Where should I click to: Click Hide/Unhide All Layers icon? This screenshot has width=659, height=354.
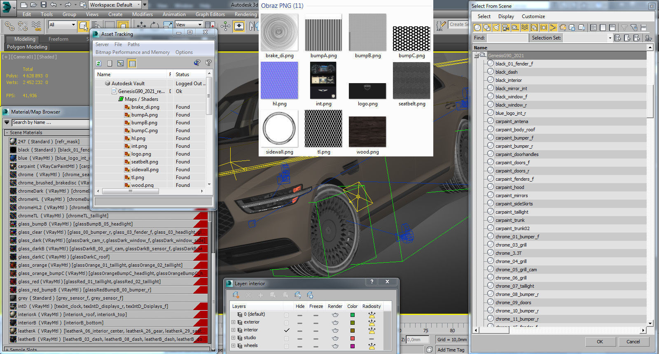(x=298, y=295)
